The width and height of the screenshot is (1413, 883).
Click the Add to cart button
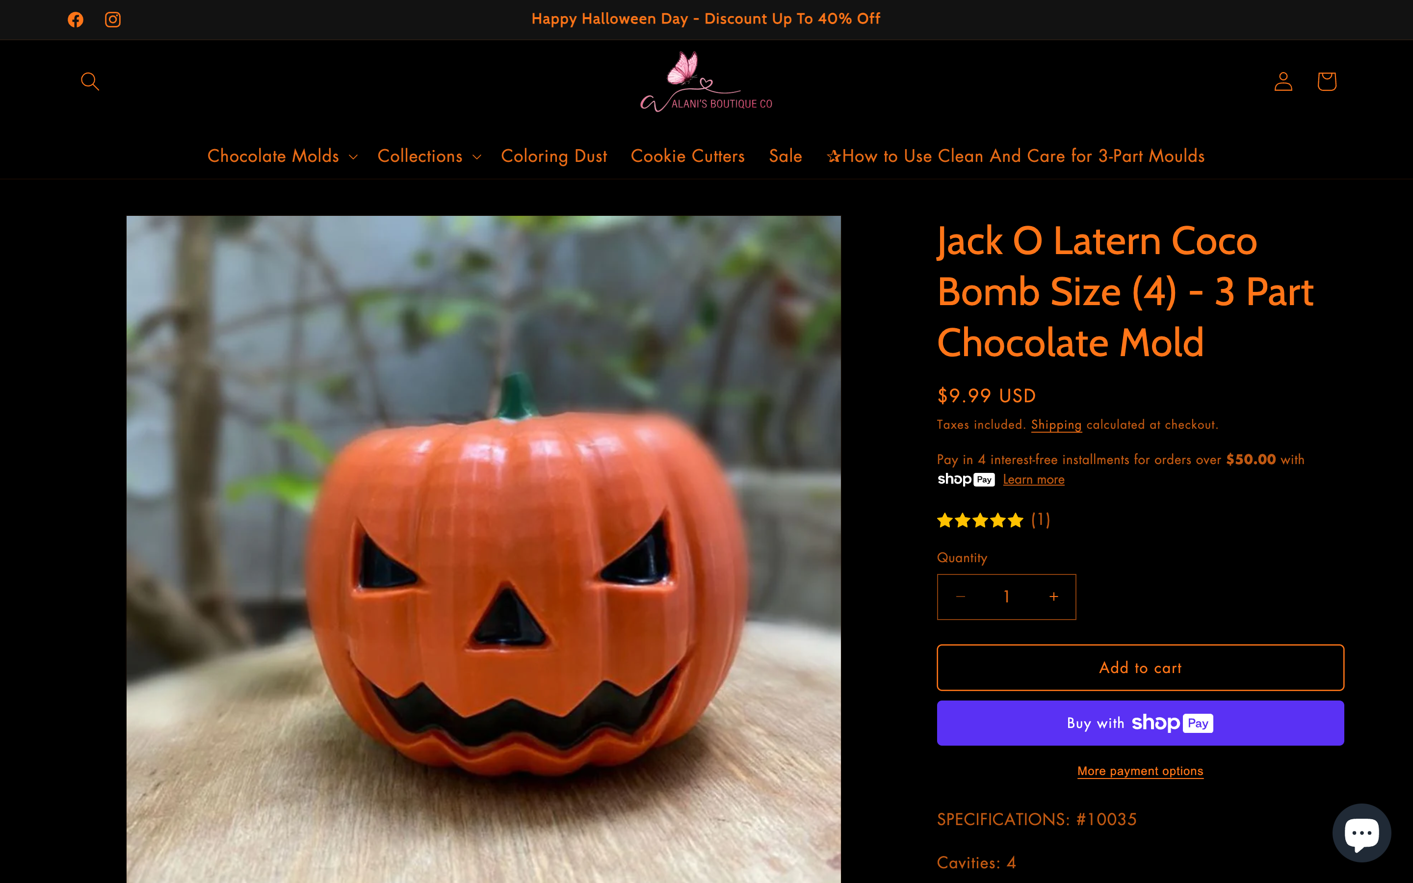1140,668
